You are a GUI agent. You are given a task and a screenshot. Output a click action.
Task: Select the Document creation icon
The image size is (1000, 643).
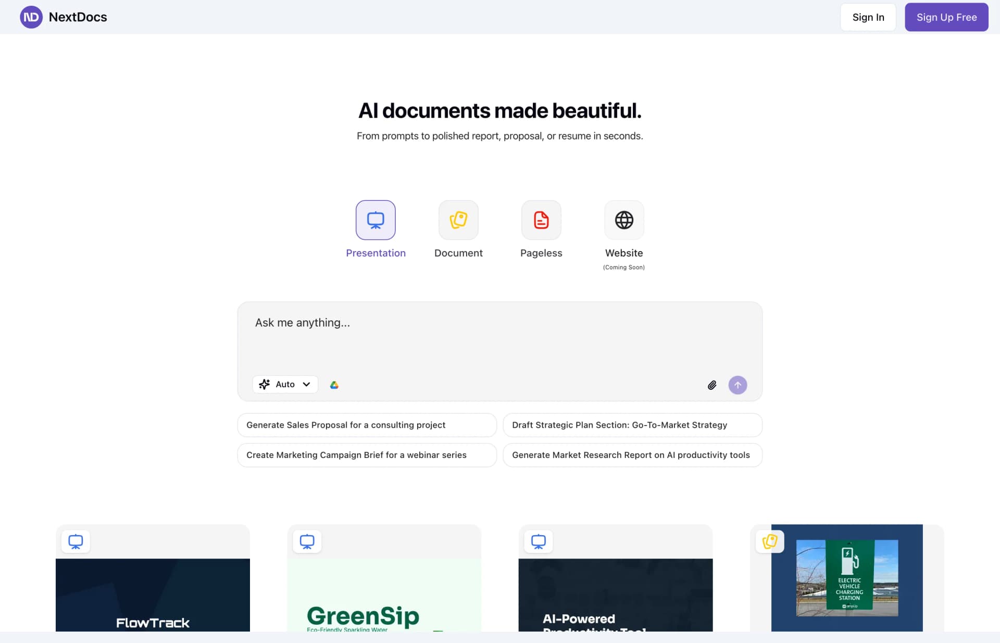point(458,220)
